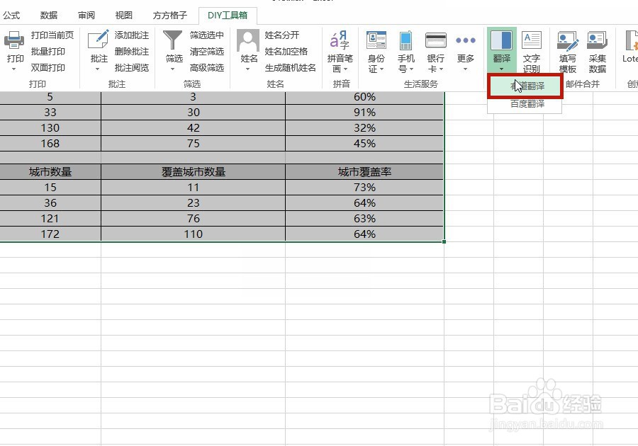Select the cell containing 91%

[364, 112]
